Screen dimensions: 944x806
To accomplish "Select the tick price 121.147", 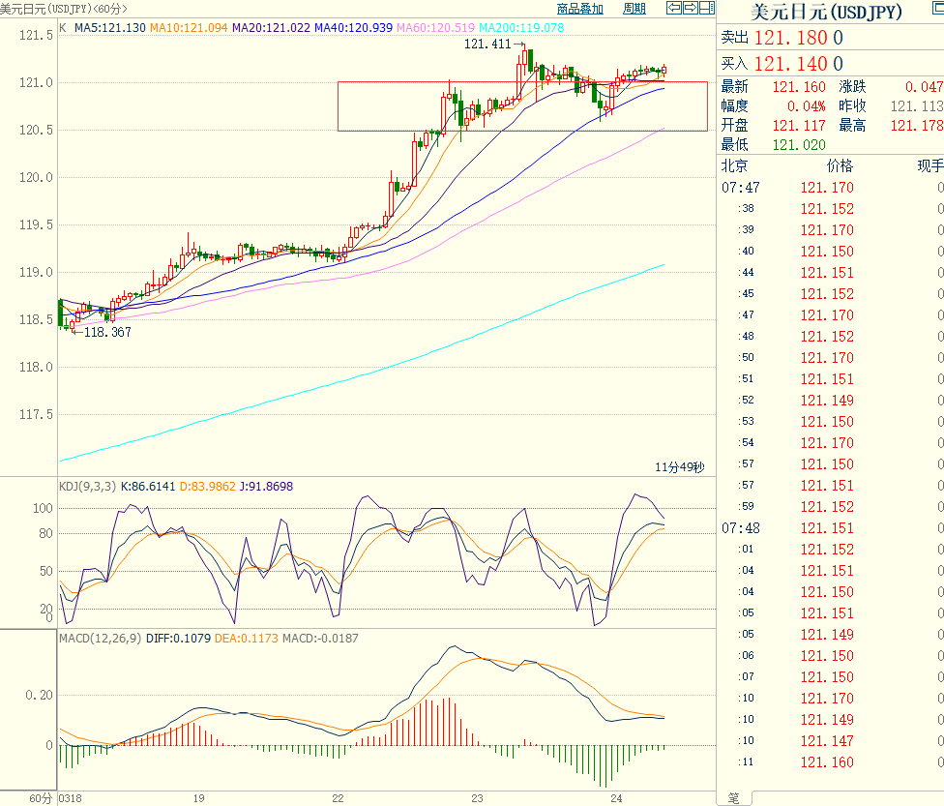I will 827,741.
